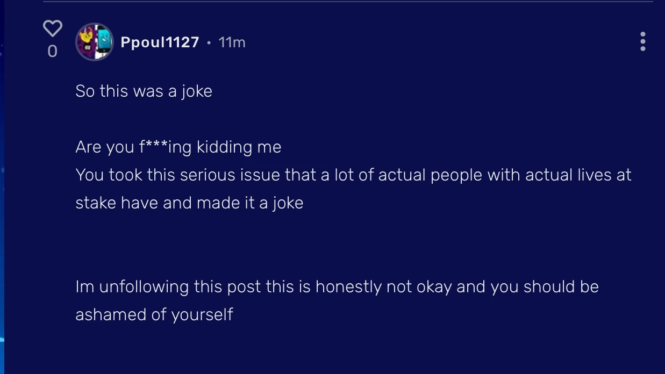Open the three-dot options menu

pyautogui.click(x=642, y=41)
